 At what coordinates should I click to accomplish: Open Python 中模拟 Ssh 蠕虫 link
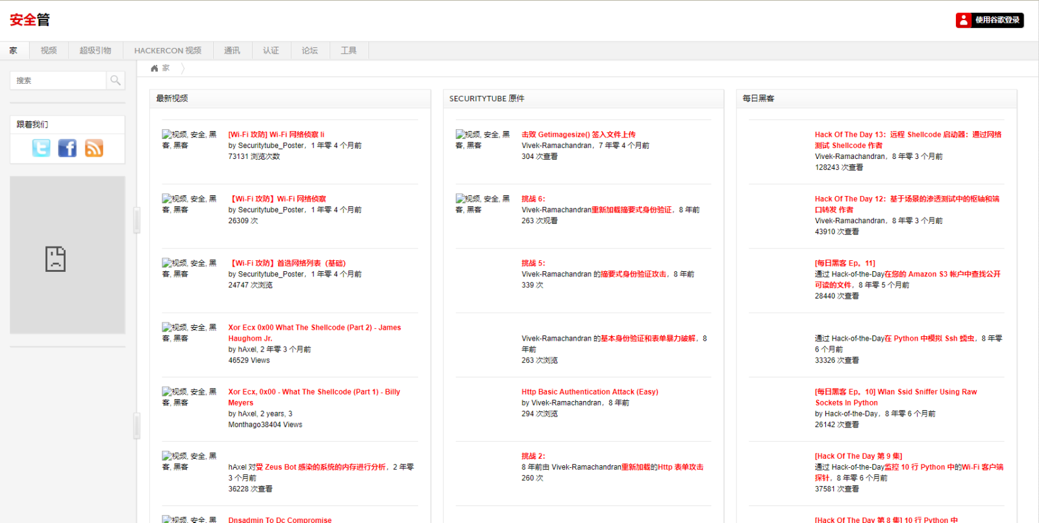click(929, 338)
